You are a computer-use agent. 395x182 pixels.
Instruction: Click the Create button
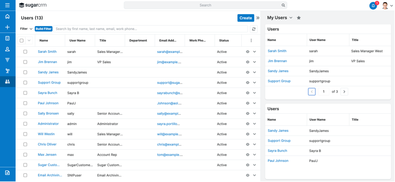(x=245, y=18)
